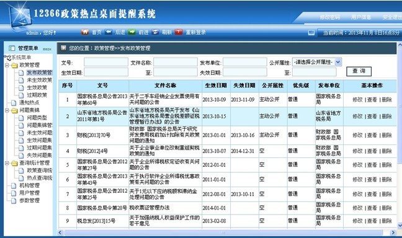402x238 pixels.
Task: Open the 公开属性 dropdown list
Action: pyautogui.click(x=338, y=62)
